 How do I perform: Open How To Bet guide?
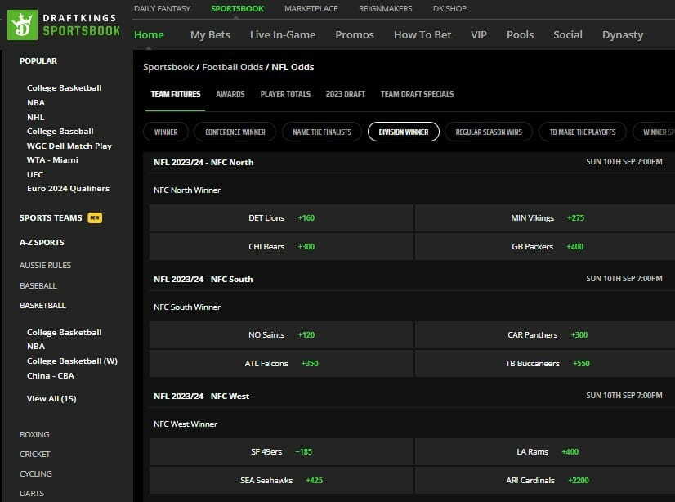click(x=422, y=35)
